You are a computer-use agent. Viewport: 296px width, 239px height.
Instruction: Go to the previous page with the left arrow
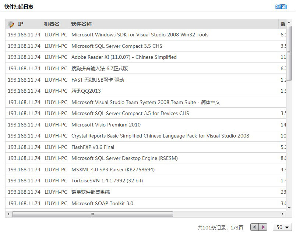254,227
